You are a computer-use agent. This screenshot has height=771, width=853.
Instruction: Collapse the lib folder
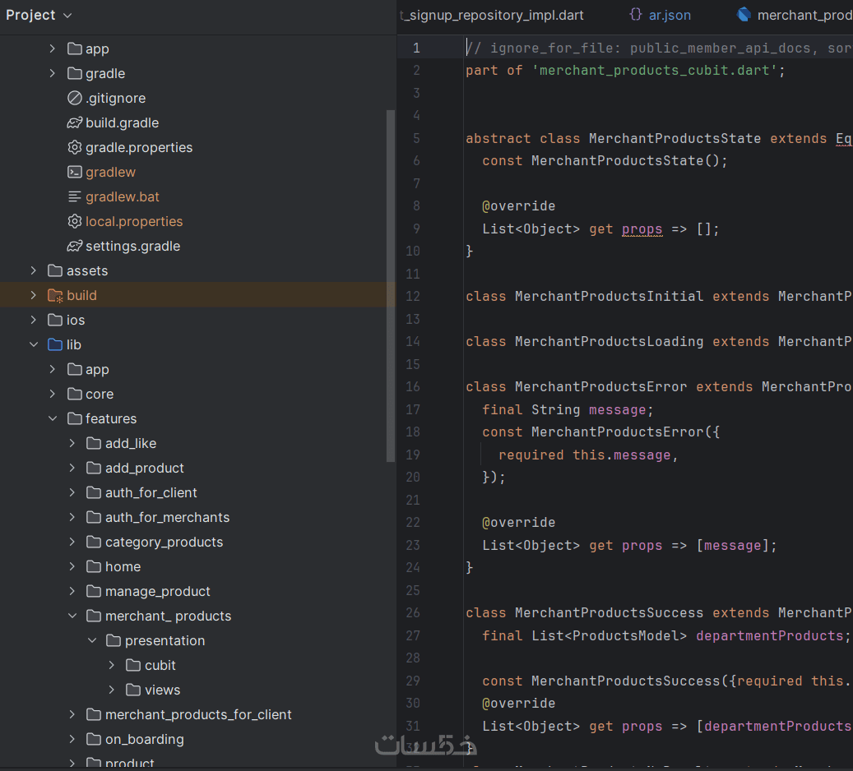[x=33, y=344]
